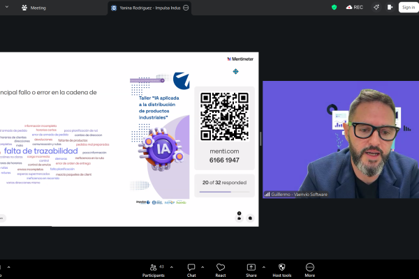The width and height of the screenshot is (419, 279).
Task: Switch to the Meeting tab
Action: click(x=34, y=8)
